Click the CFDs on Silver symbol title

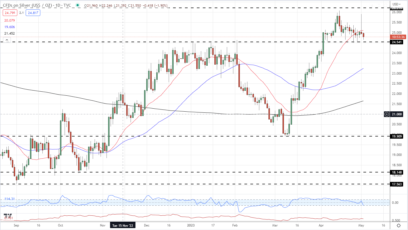37,5
